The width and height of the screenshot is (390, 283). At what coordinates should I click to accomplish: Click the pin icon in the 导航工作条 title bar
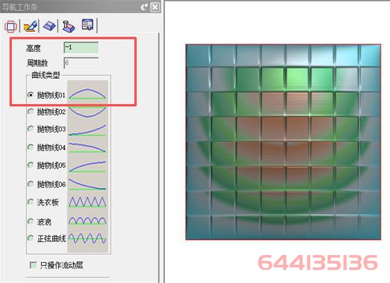[x=144, y=7]
